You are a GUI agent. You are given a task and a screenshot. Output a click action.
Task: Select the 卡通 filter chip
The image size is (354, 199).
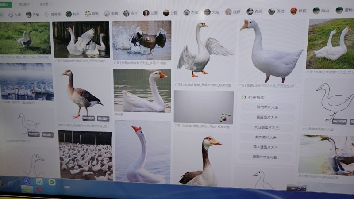pos(14,15)
